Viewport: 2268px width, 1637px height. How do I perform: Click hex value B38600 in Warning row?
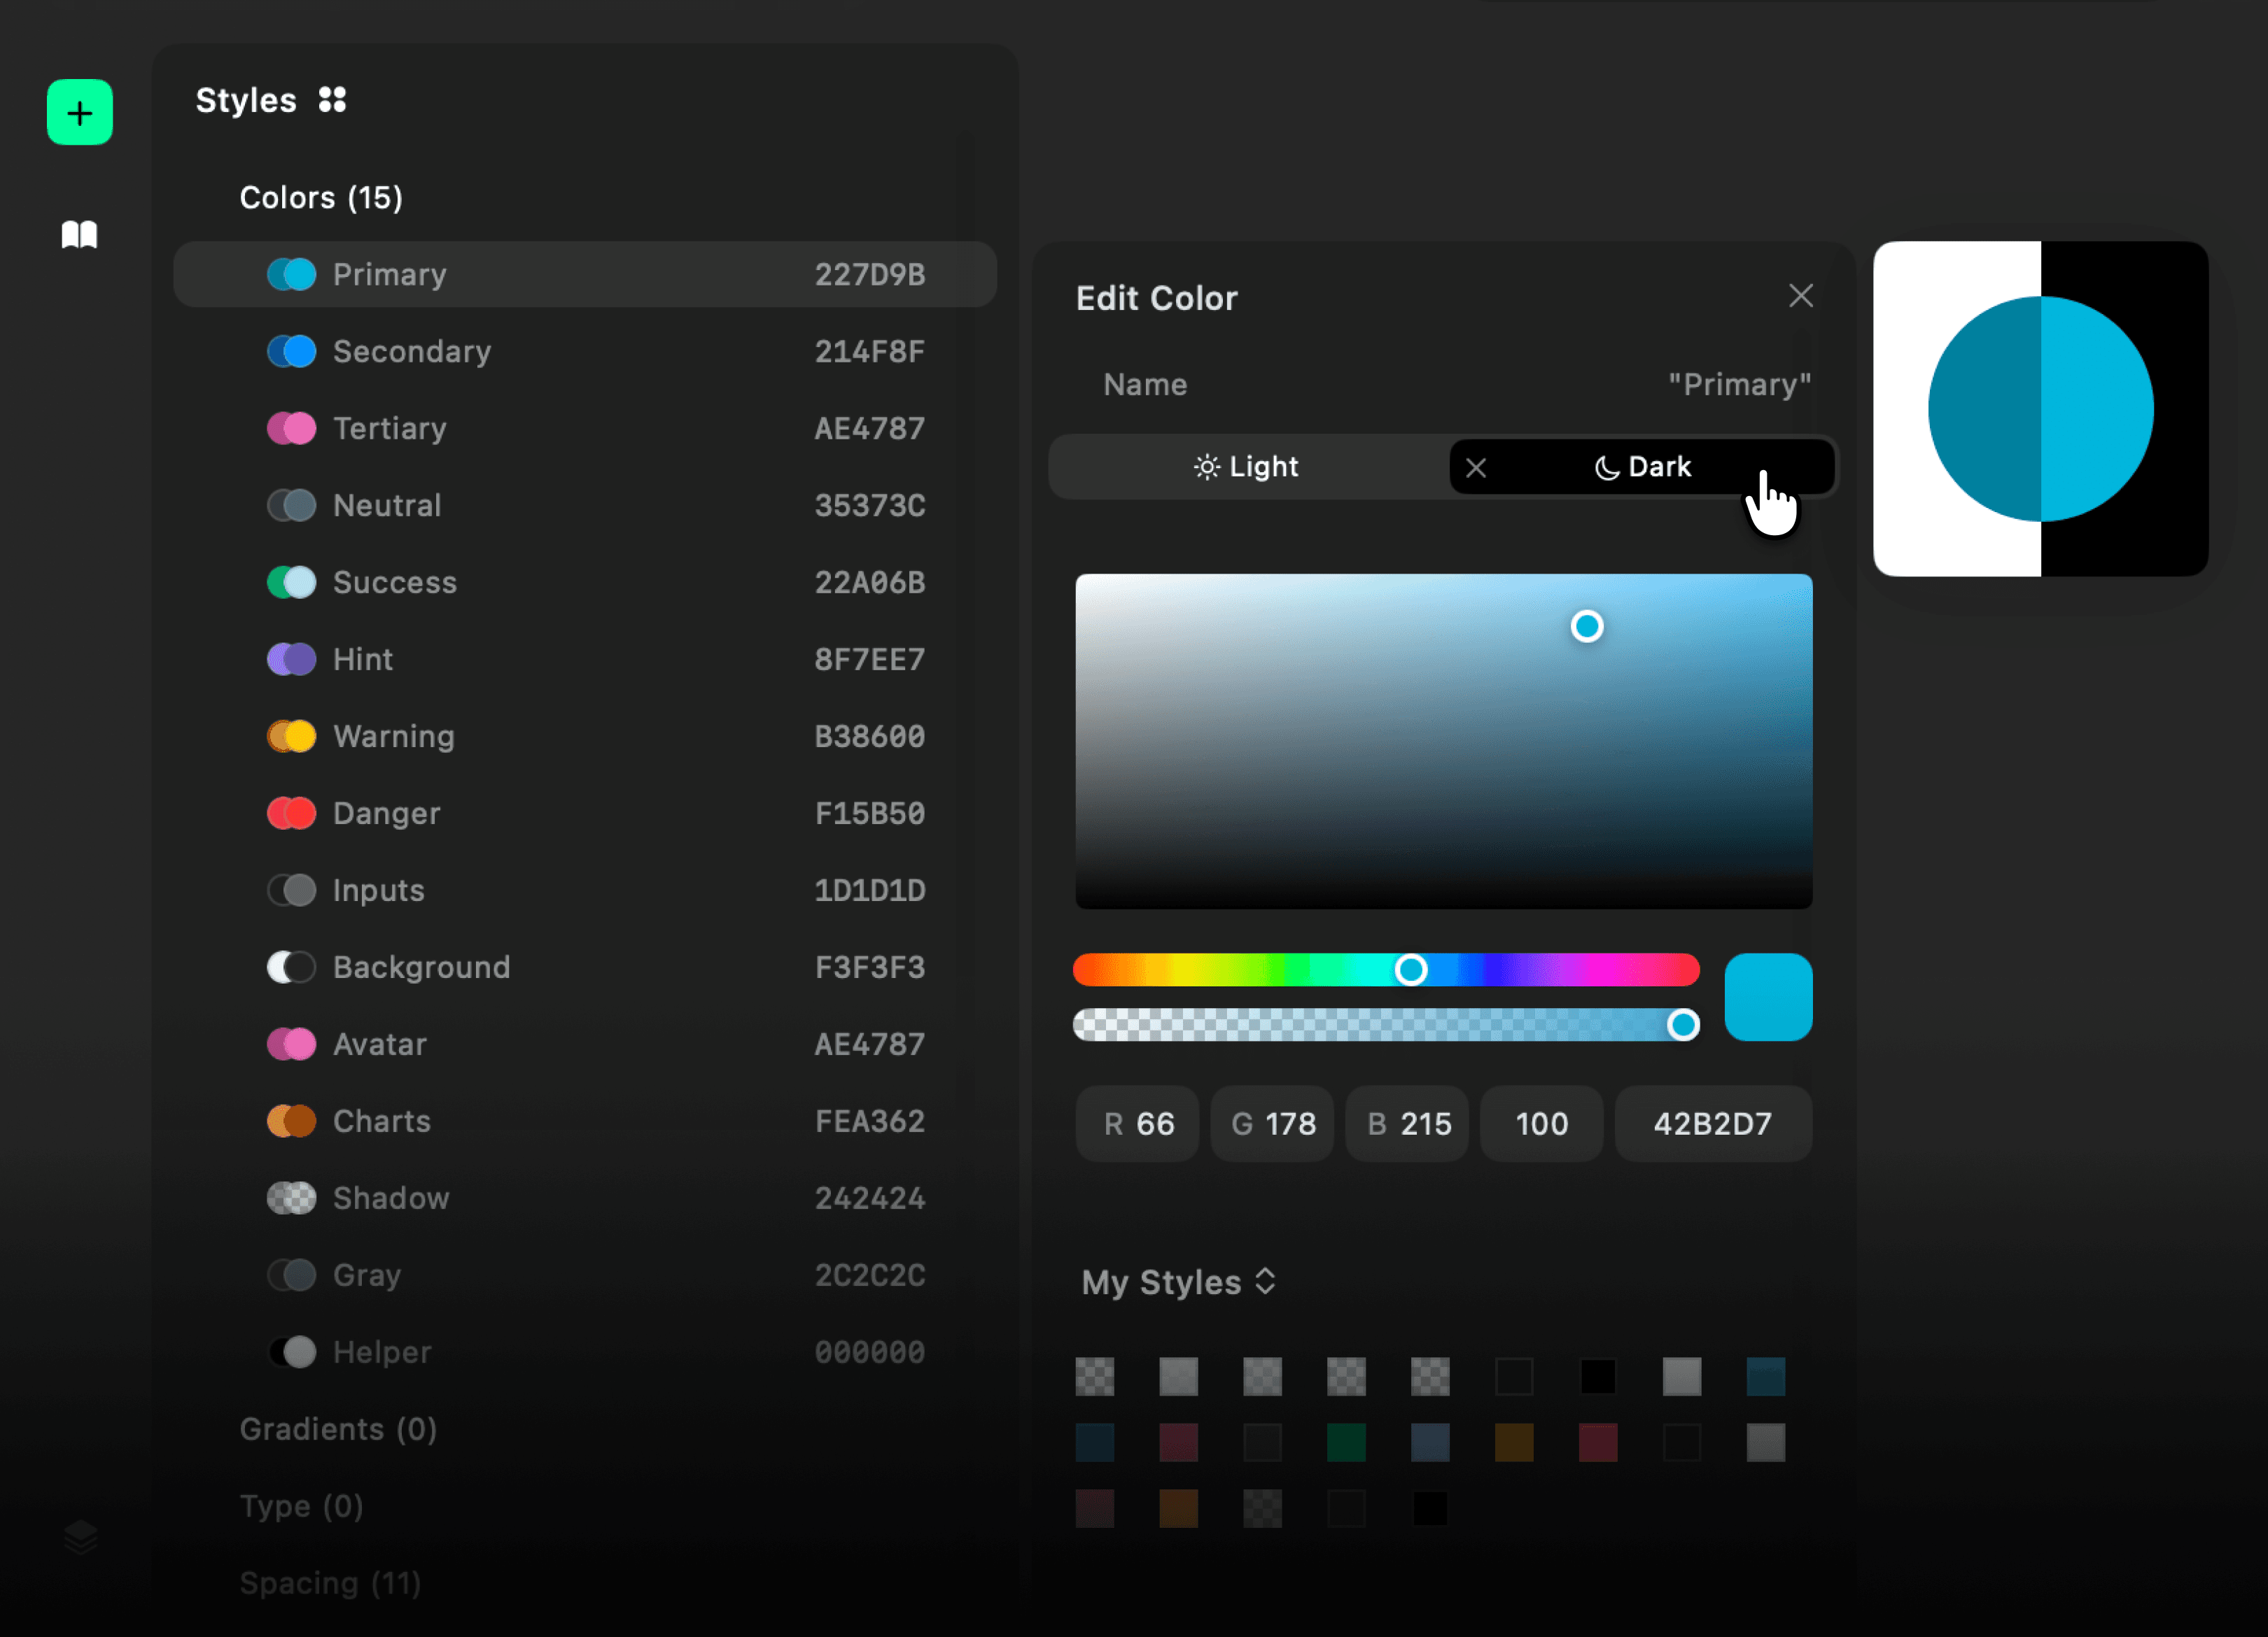tap(869, 735)
